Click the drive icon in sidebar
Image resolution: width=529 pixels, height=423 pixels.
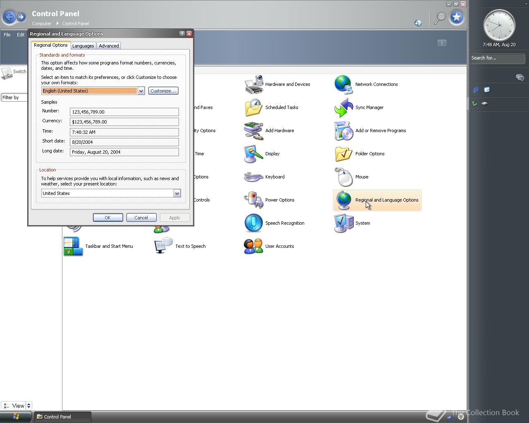(485, 103)
